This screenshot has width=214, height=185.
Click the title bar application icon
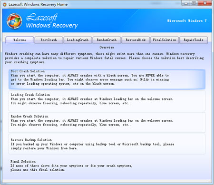point(5,4)
